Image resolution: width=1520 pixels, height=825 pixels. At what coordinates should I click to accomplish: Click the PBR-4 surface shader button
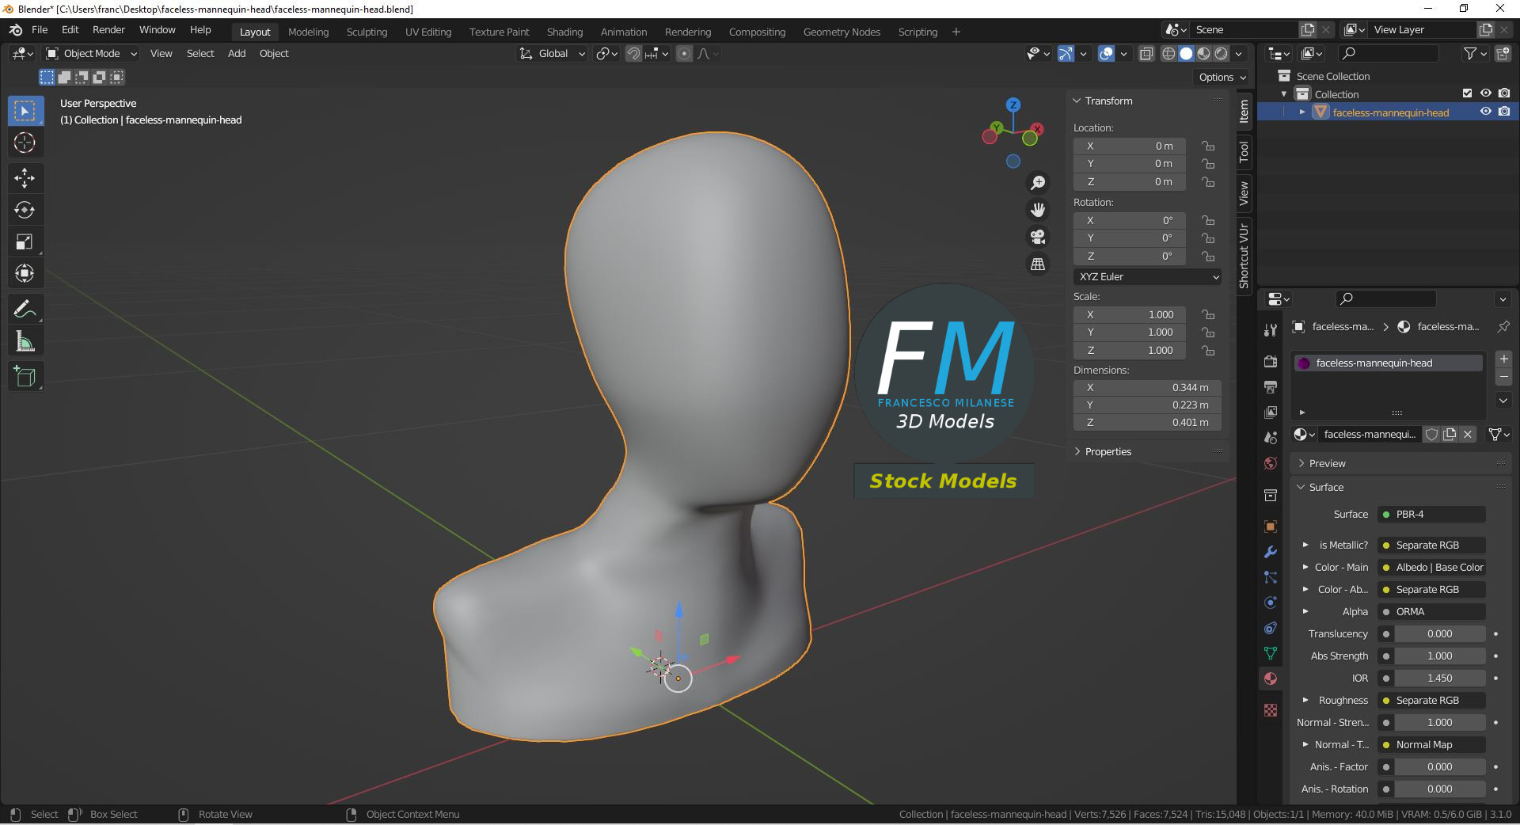point(1431,515)
